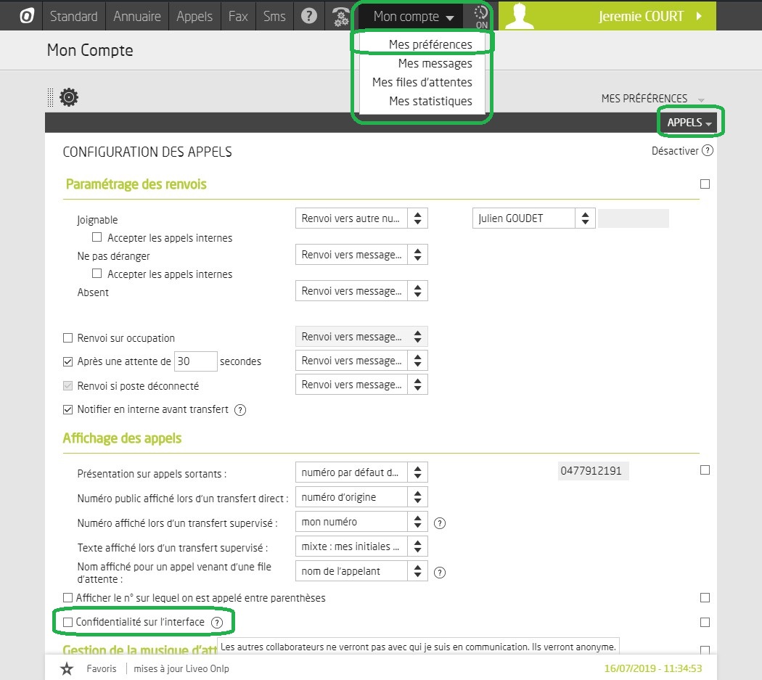
Task: Click the wait seconds input field
Action: click(x=195, y=361)
